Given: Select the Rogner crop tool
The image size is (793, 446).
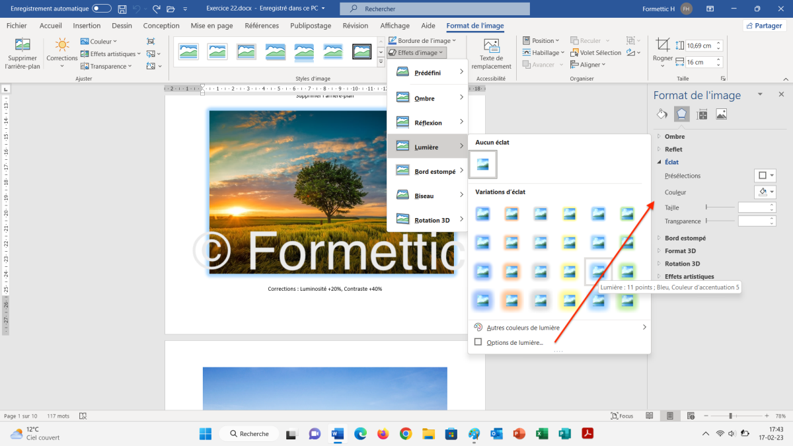Looking at the screenshot, I should (662, 46).
